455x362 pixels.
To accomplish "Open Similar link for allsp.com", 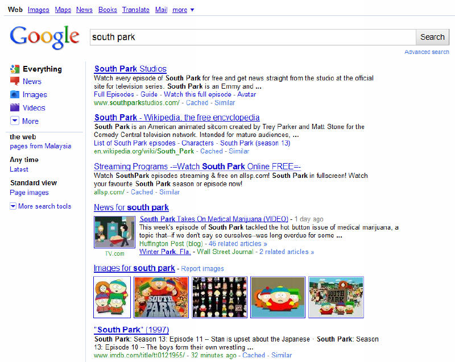I will 169,192.
